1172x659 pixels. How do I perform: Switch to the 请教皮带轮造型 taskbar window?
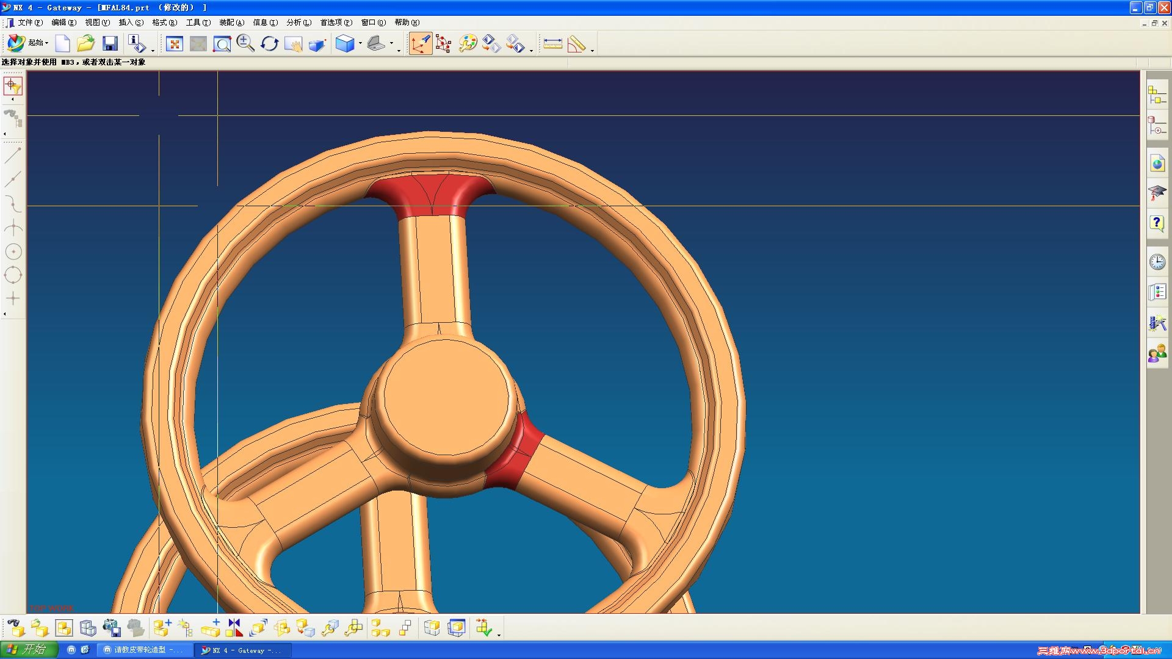coord(145,650)
